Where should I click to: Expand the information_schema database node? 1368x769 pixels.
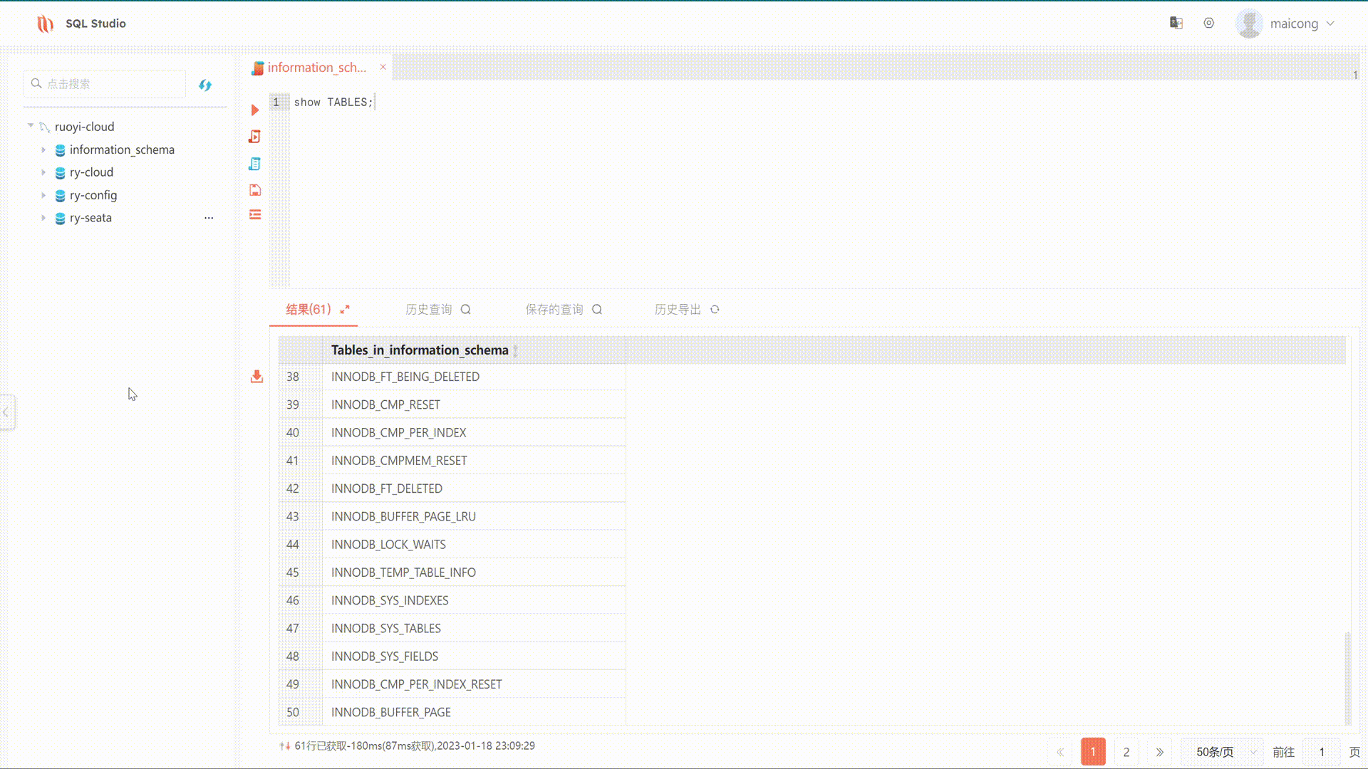coord(43,150)
